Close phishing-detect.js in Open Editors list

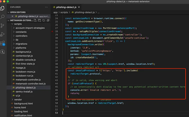[12, 16]
